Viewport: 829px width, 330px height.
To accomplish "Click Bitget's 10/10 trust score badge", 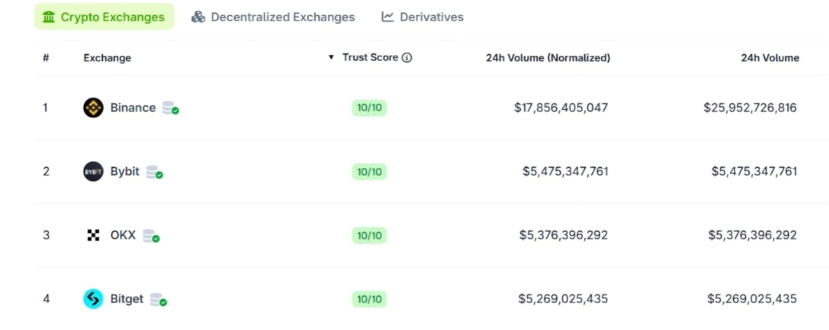I will (370, 299).
